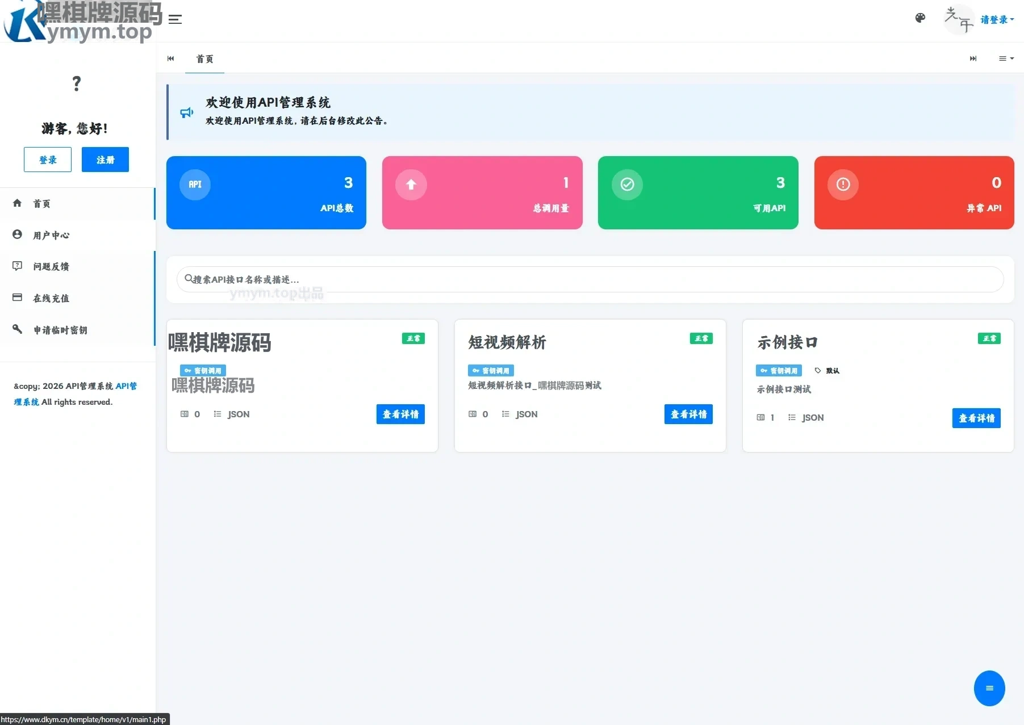View details of the first API card
The height and width of the screenshot is (725, 1024).
(x=400, y=414)
